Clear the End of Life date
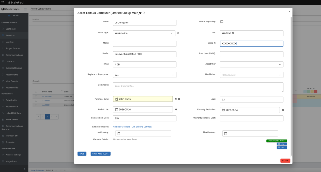The width and height of the screenshot is (321, 172). [x=176, y=110]
